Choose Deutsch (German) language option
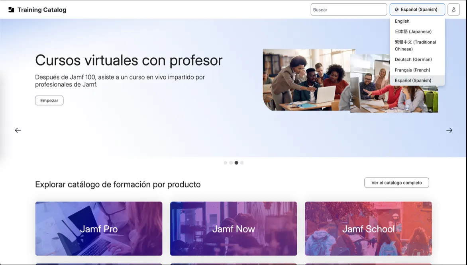 click(413, 59)
